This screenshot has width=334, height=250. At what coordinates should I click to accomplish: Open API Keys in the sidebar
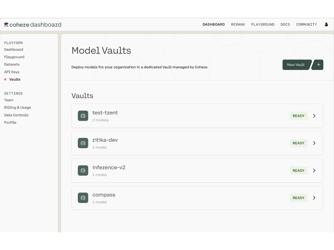tap(12, 72)
